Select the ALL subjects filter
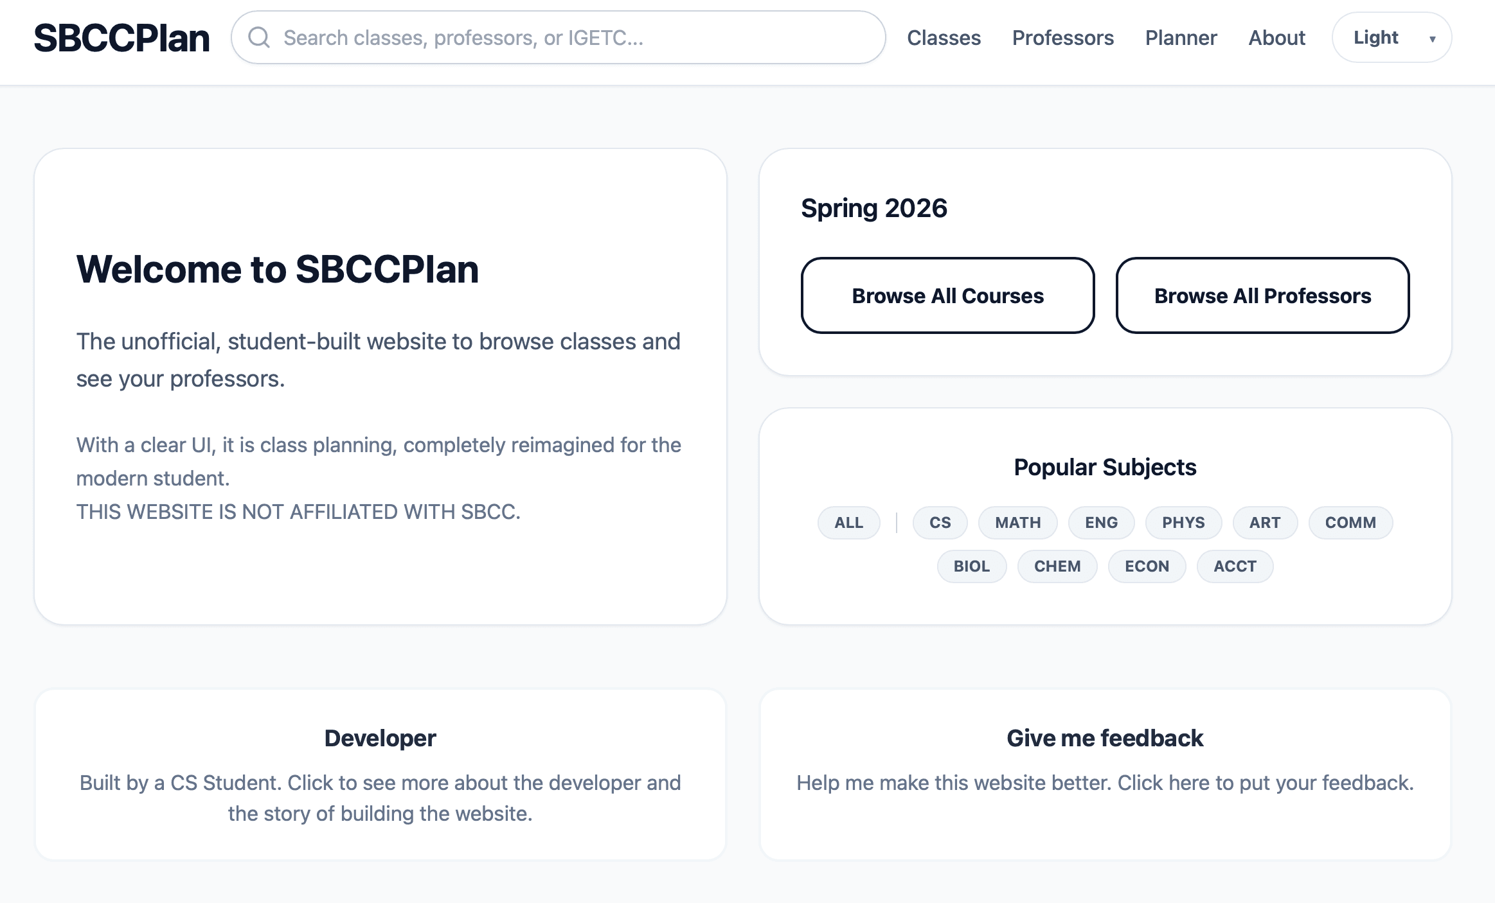Viewport: 1495px width, 903px height. pos(848,522)
